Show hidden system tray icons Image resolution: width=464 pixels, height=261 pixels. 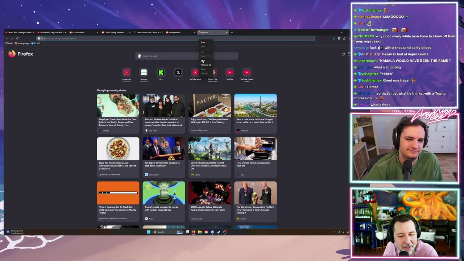point(334,232)
